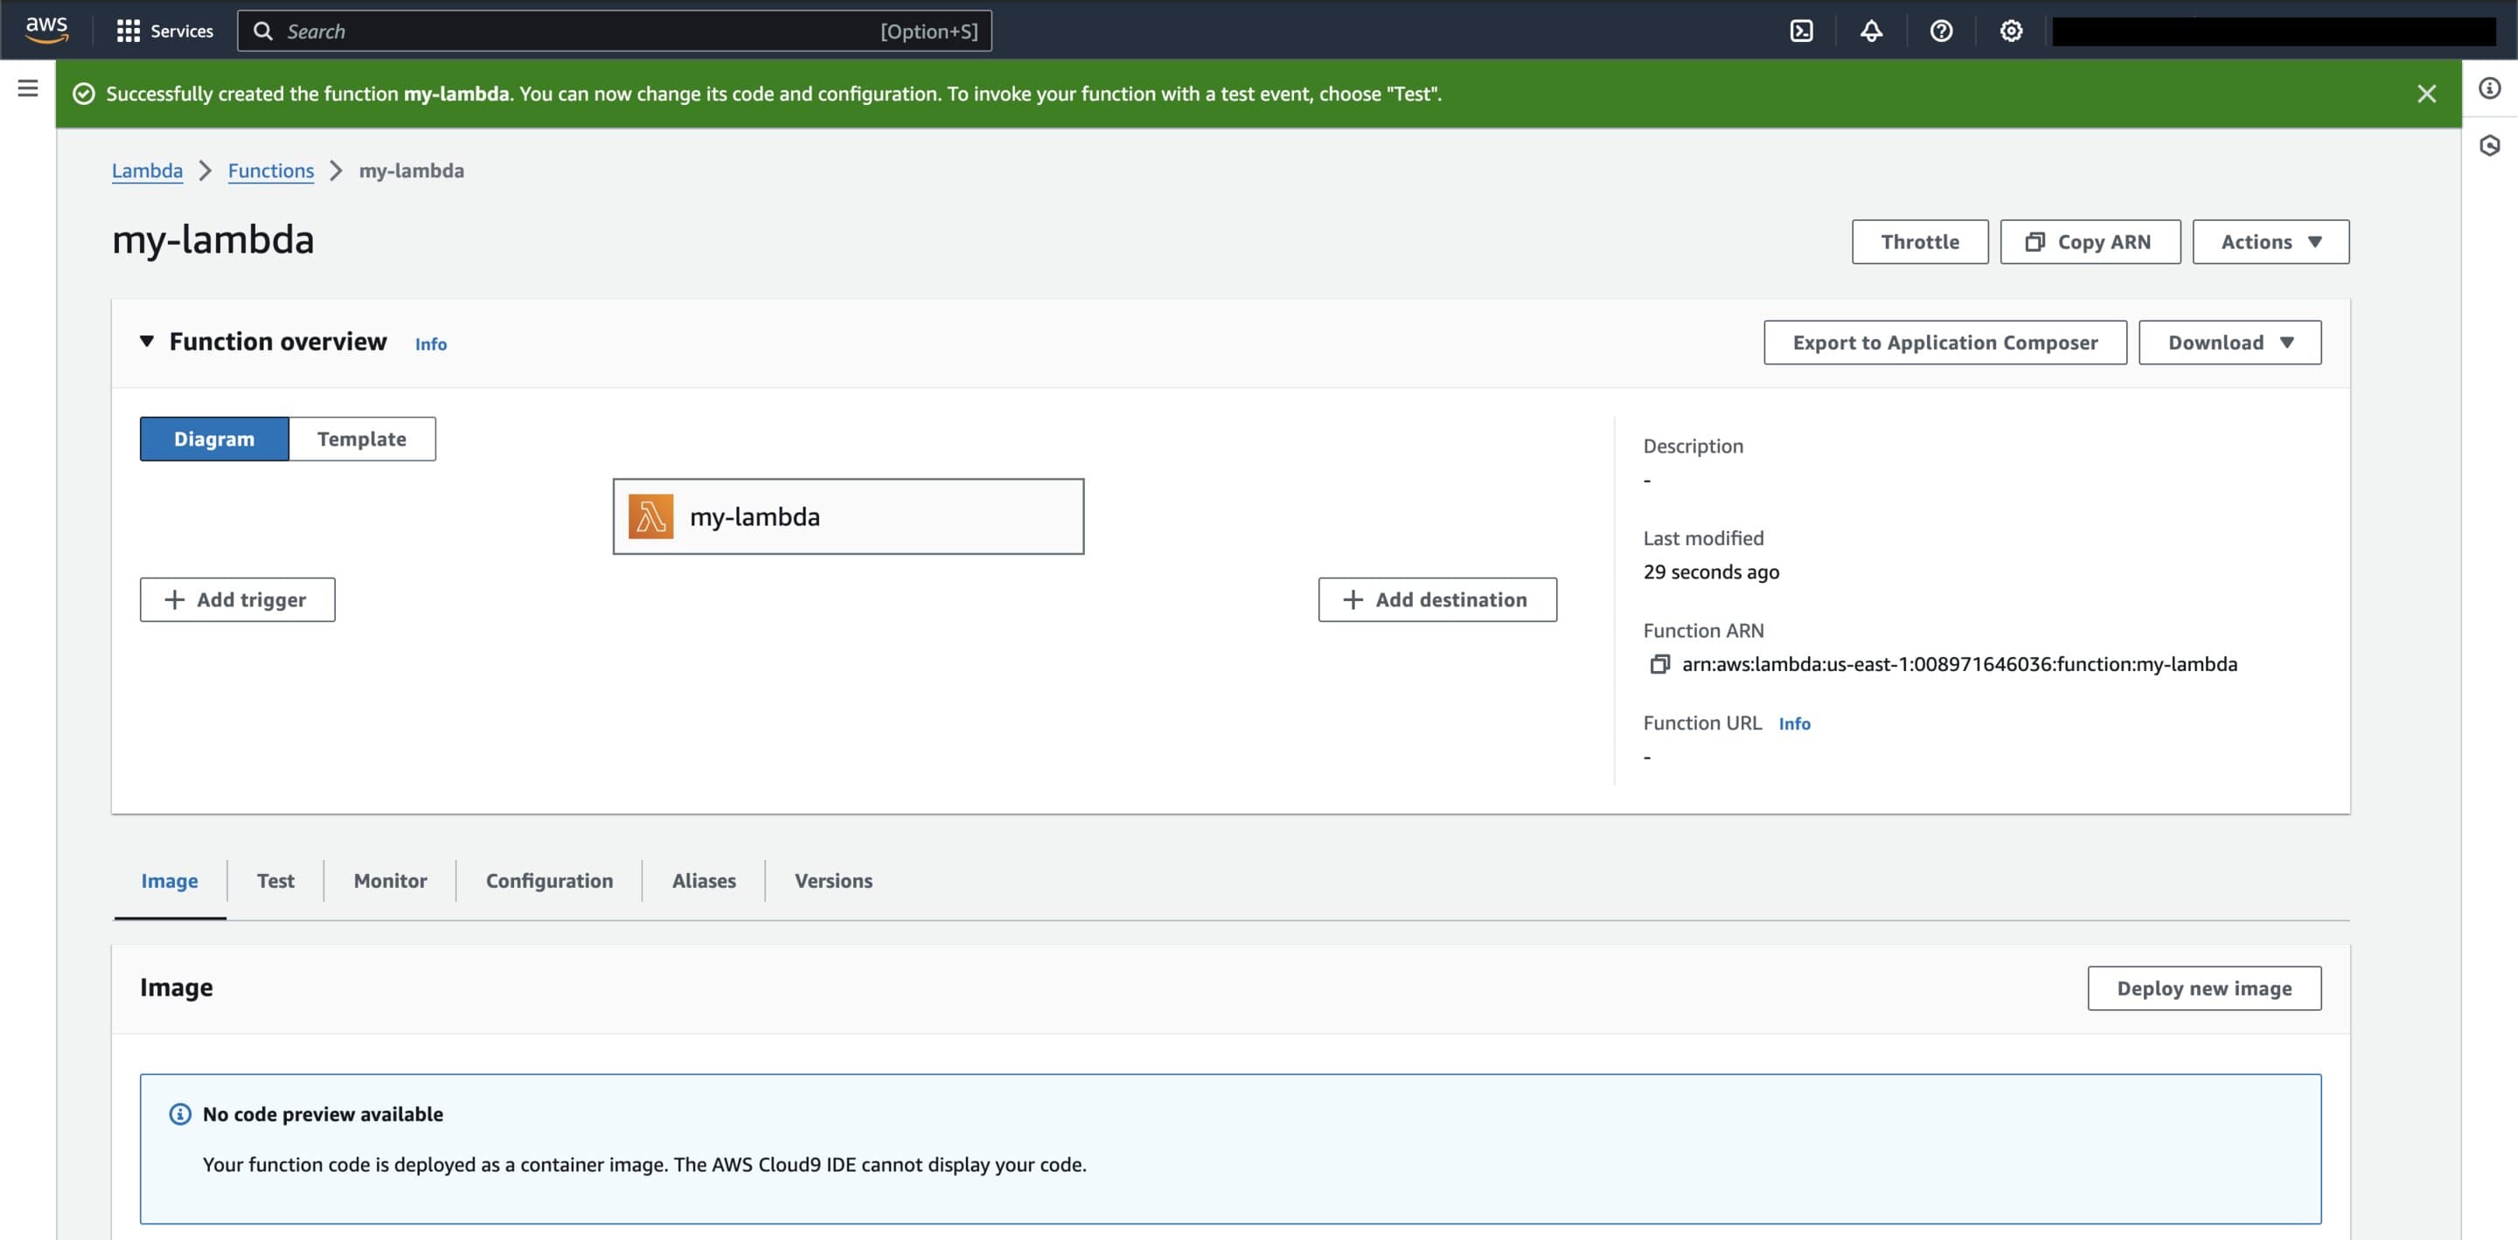This screenshot has width=2518, height=1240.
Task: Dismiss the green success banner
Action: 2426,94
